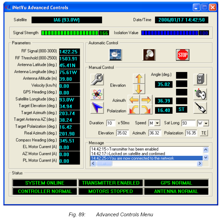222x219 pixels.
Task: Click the Antenna Longitude value 75.61W
Action: pos(69,72)
